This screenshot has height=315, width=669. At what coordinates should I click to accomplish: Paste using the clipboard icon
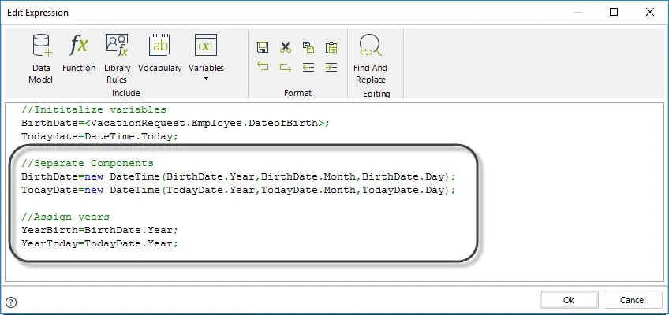(x=331, y=47)
